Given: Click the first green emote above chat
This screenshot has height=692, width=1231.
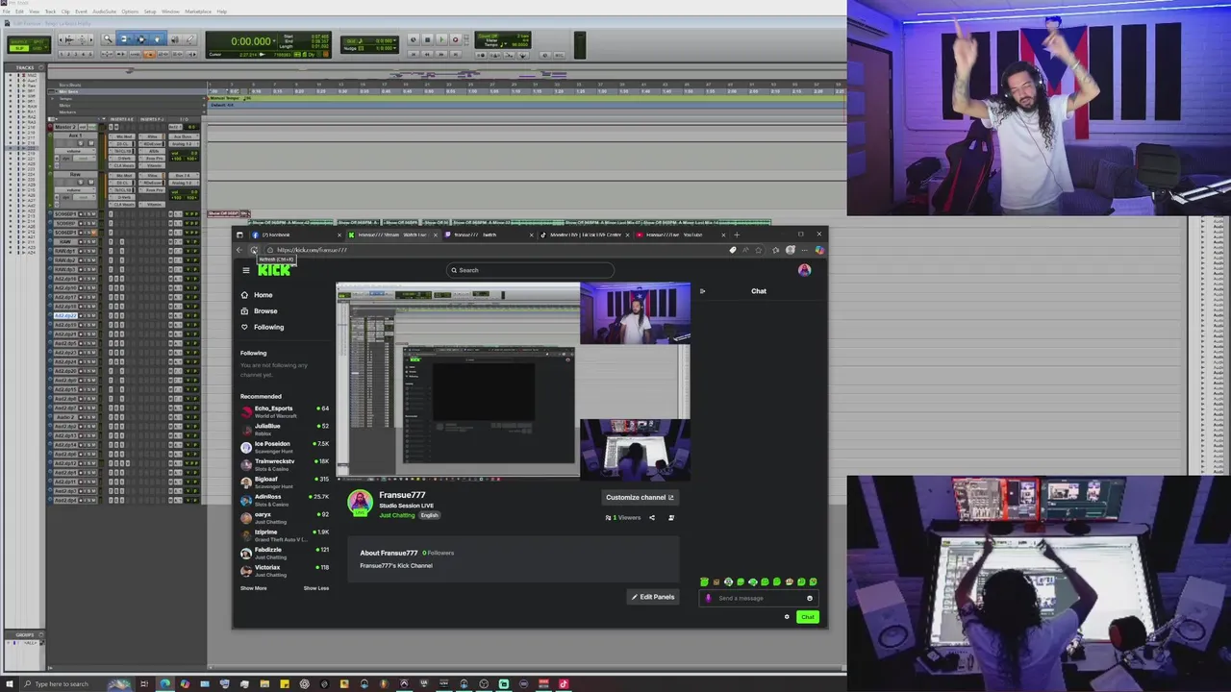Looking at the screenshot, I should (x=704, y=581).
